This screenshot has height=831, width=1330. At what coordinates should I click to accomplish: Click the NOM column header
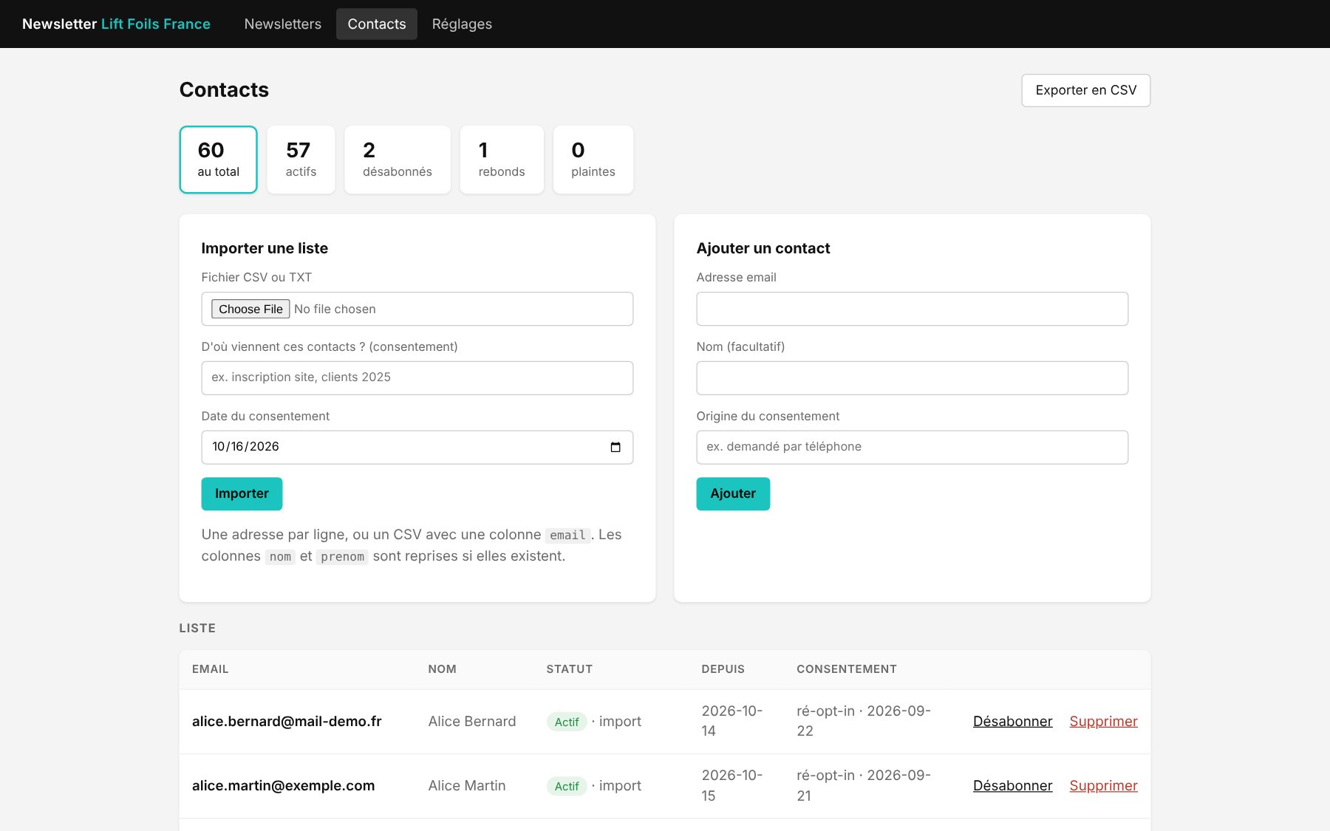pos(442,669)
